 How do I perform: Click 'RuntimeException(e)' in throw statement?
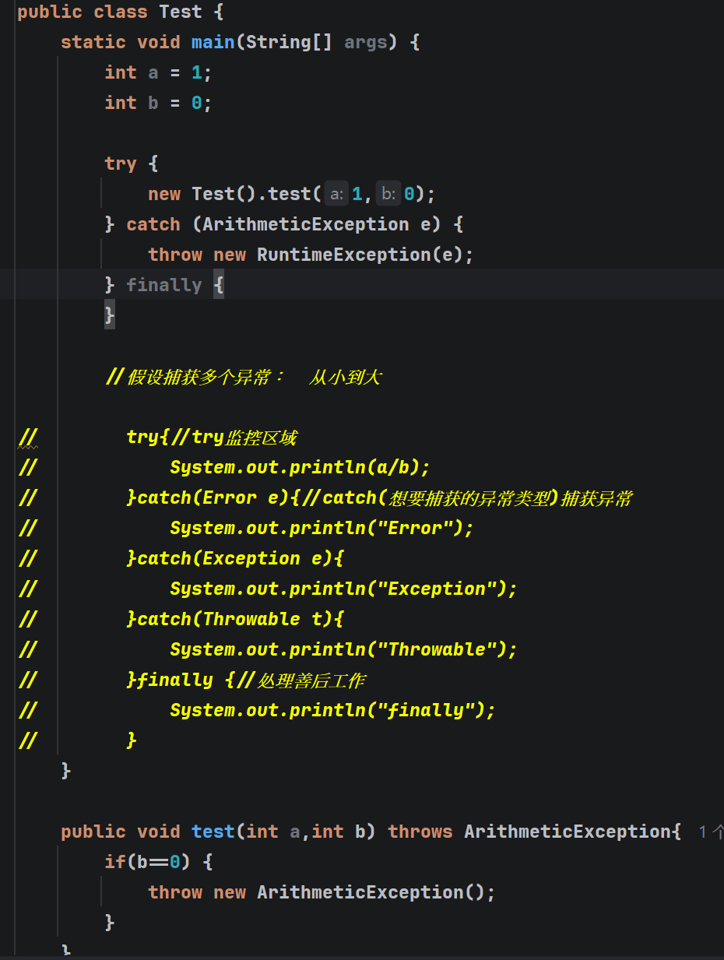coord(360,255)
